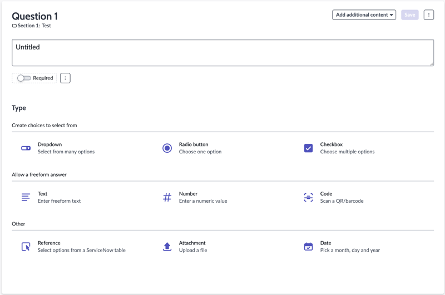Viewport: 445px width, 295px height.
Task: Select the Text freeform icon
Action: 26,197
